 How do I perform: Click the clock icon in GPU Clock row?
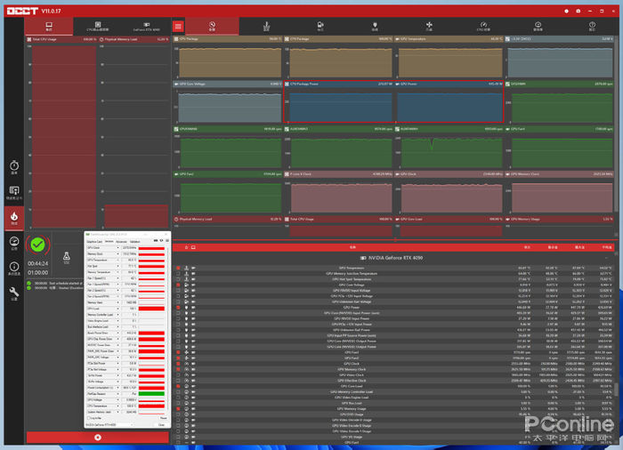(186, 364)
